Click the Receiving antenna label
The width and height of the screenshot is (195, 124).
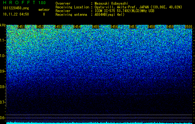(x=71, y=15)
